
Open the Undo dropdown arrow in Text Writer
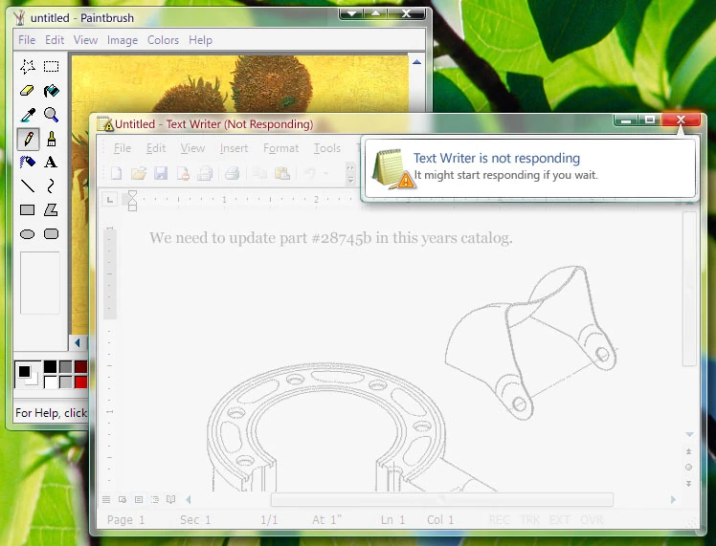pyautogui.click(x=326, y=173)
